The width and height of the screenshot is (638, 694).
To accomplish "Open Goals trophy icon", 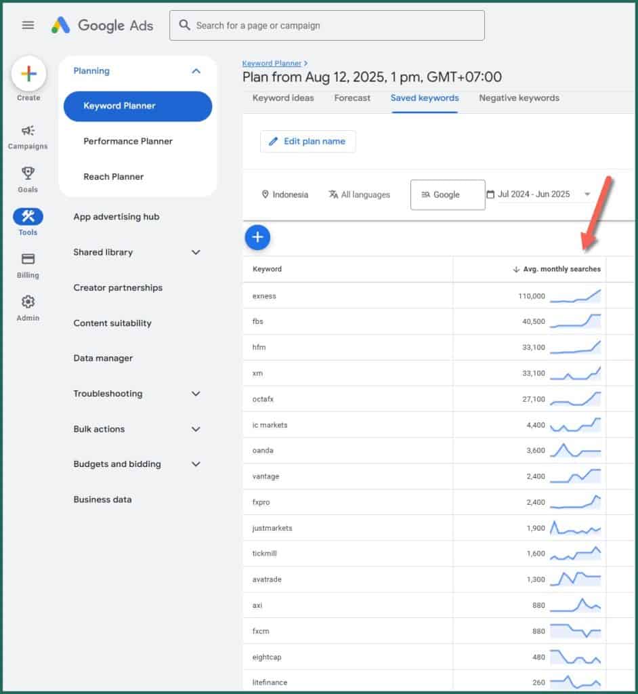I will click(x=28, y=173).
